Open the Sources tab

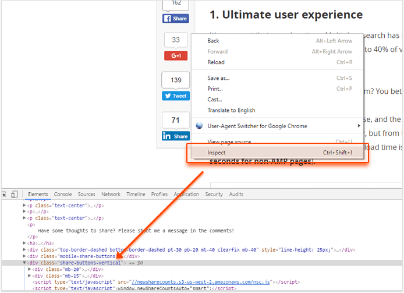click(x=87, y=194)
